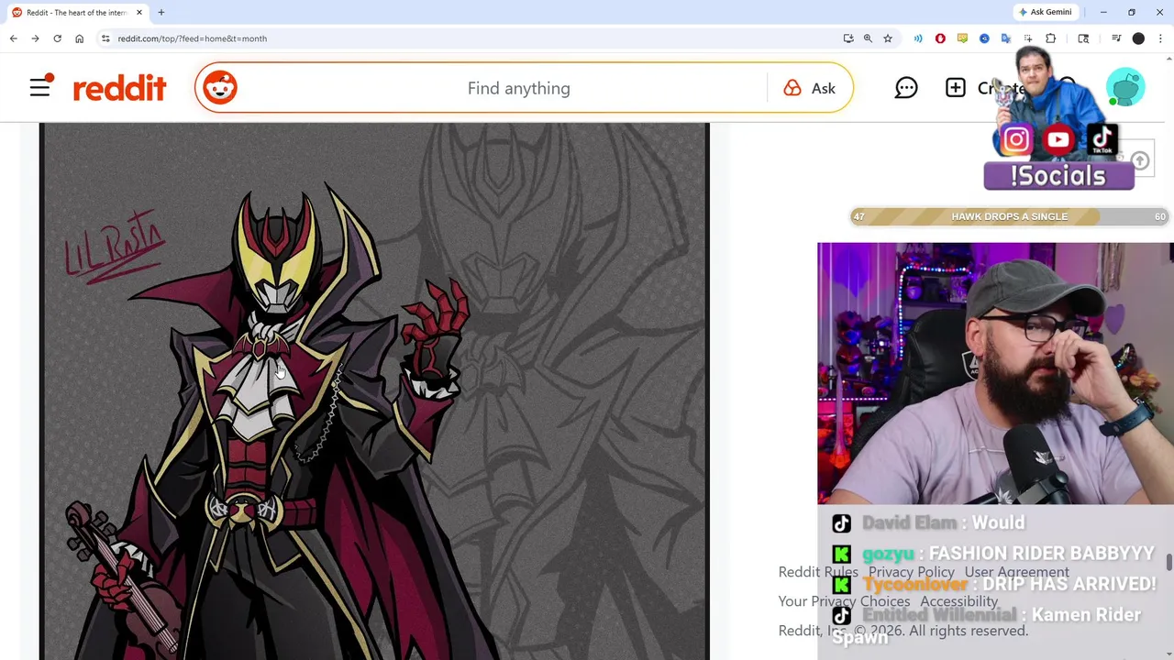
Task: Go forward with the browser forward arrow
Action: tap(35, 38)
